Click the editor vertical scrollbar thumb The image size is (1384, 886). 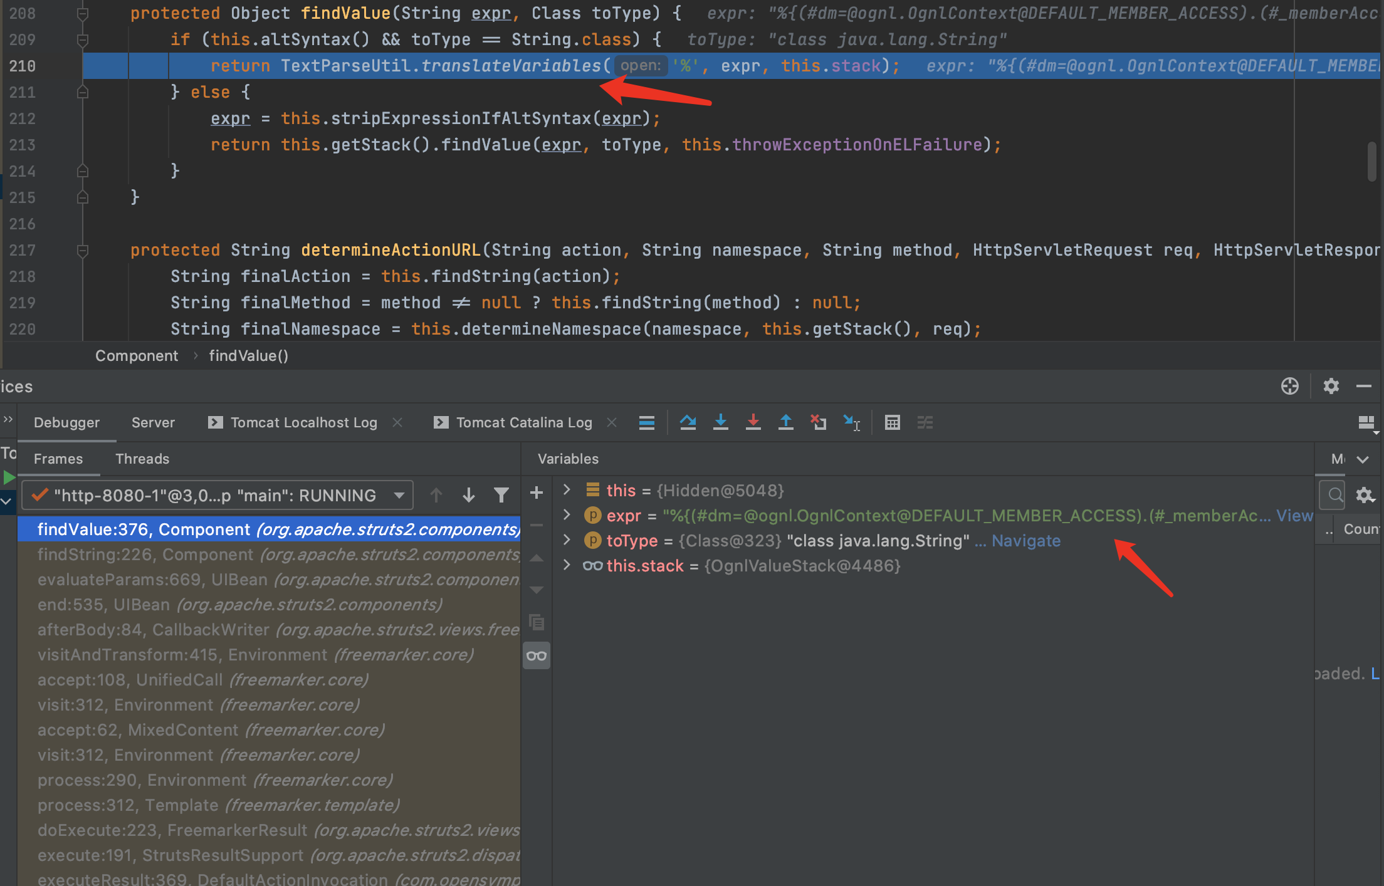pyautogui.click(x=1371, y=162)
